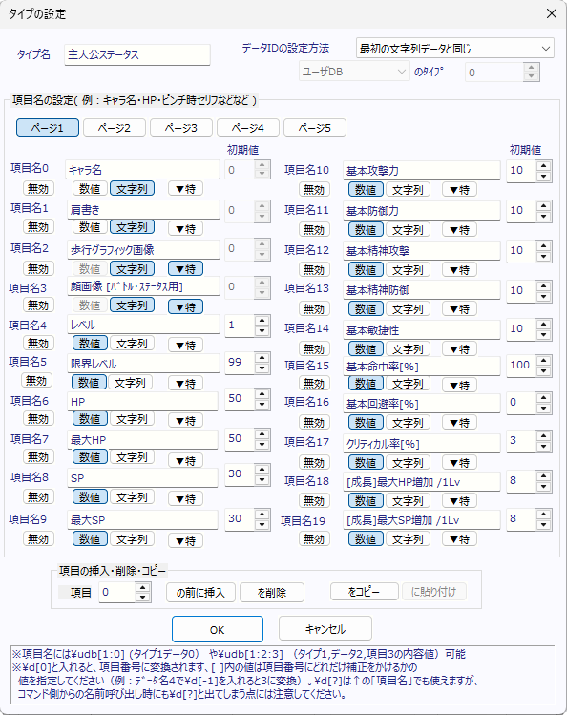The width and height of the screenshot is (567, 715).
Task: Open ▼特 special options for 歩行グラフィック画像
Action: 185,269
